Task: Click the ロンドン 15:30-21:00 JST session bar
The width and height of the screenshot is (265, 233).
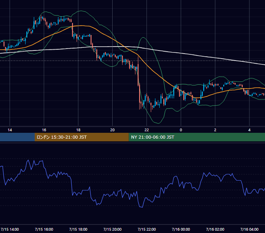Action: 81,137
